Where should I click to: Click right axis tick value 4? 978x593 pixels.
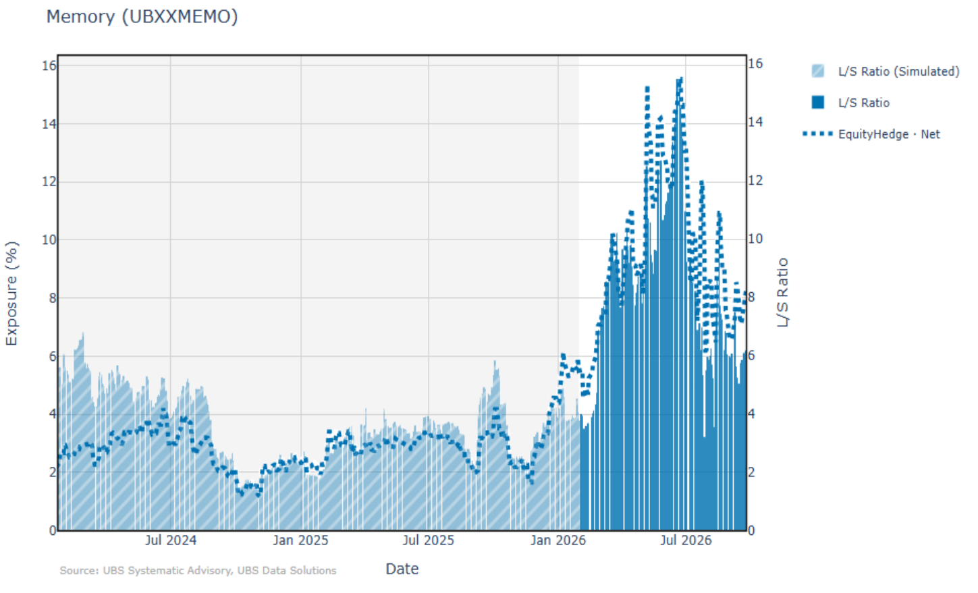(752, 414)
